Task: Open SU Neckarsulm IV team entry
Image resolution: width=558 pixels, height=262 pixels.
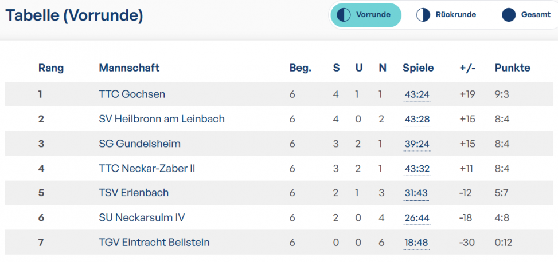Action: (142, 217)
